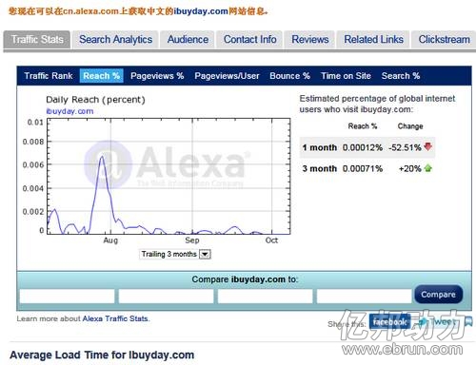This screenshot has width=476, height=365.
Task: View the Pageviews % chart
Action: 157,76
